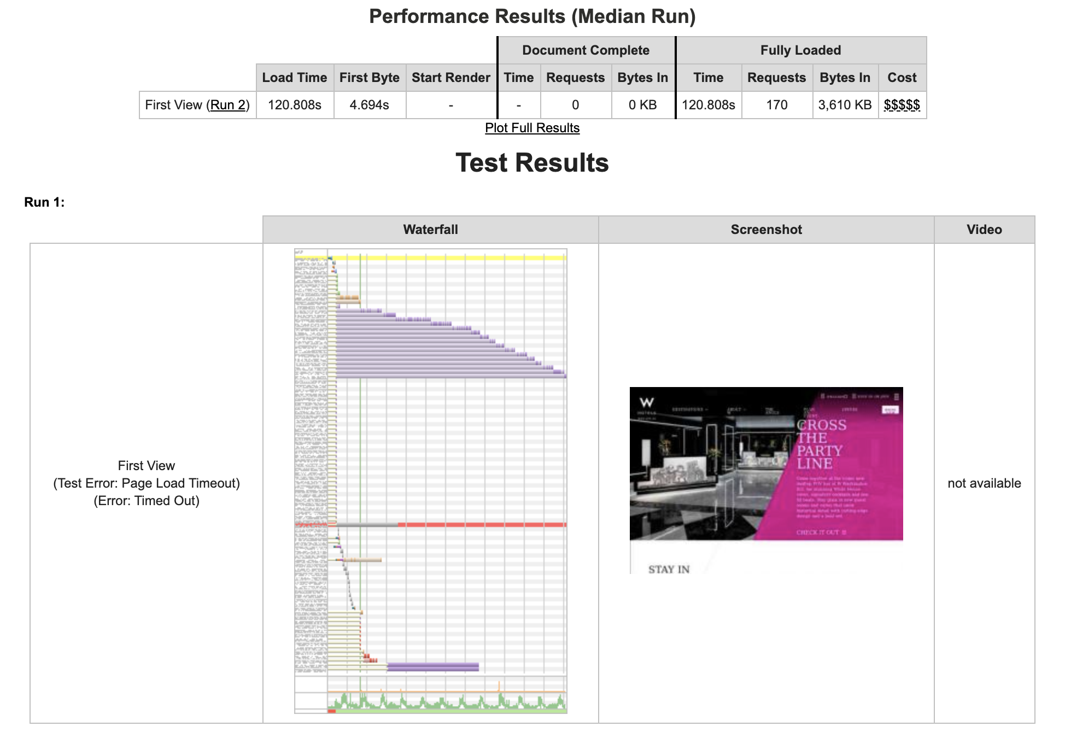The image size is (1065, 738).
Task: Click the yellow top bar in waterfall
Action: pyautogui.click(x=448, y=257)
